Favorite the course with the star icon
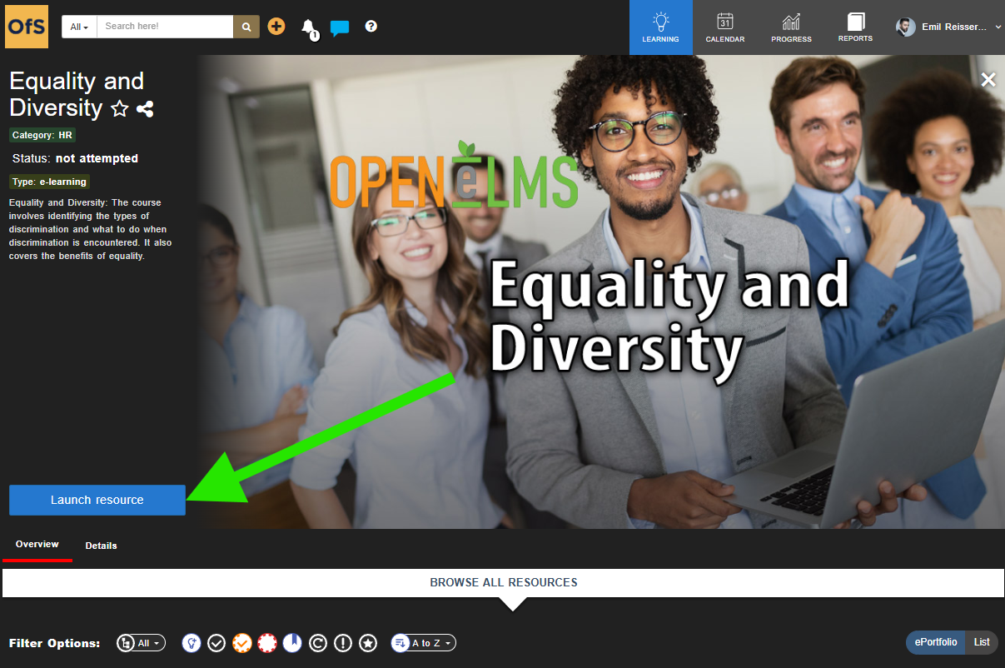1005x668 pixels. click(x=120, y=108)
